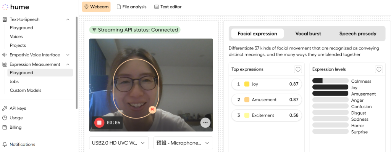The height and width of the screenshot is (152, 391).
Task: Go to Billing page
Action: 15,127
